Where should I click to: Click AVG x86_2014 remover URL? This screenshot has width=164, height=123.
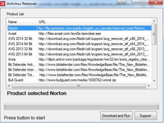coord(94,38)
